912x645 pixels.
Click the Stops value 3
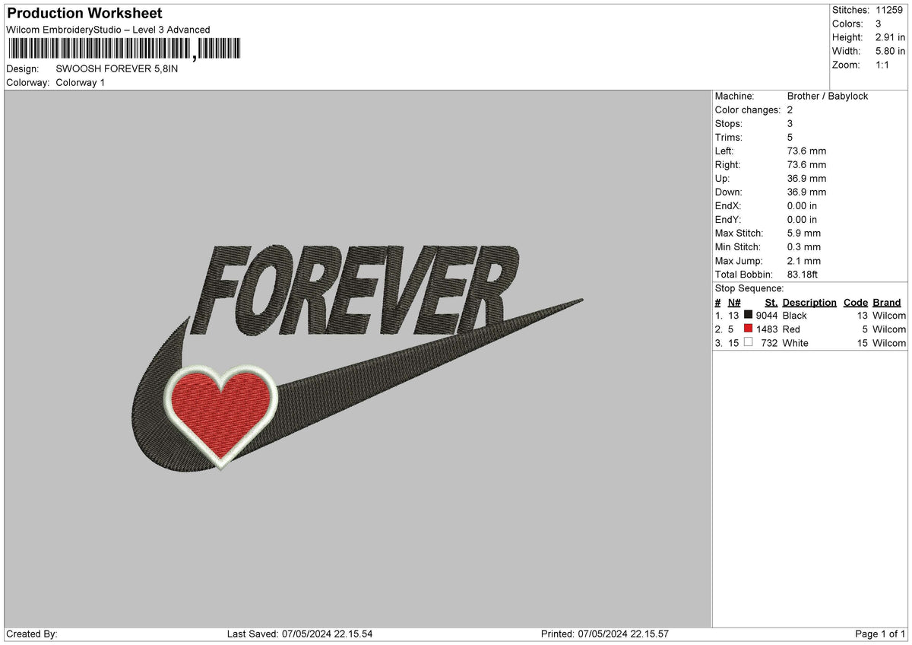(790, 124)
